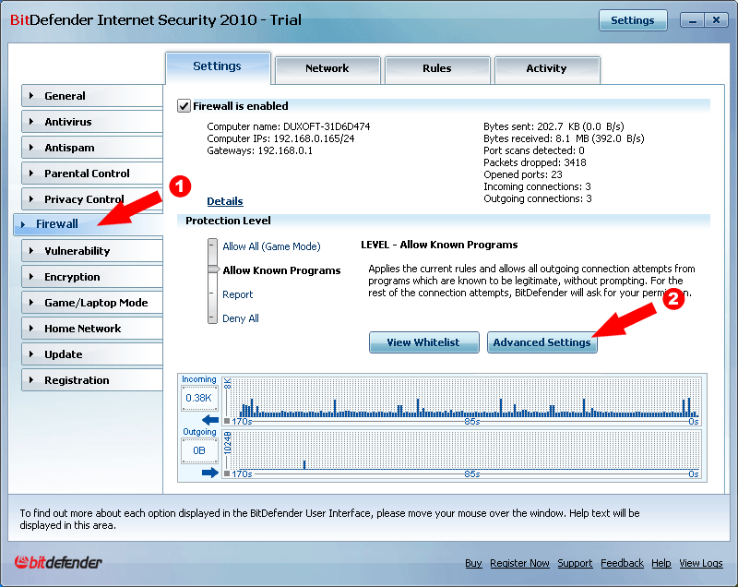Click the Computer name DUXOFT-31D6D474 text

click(289, 126)
